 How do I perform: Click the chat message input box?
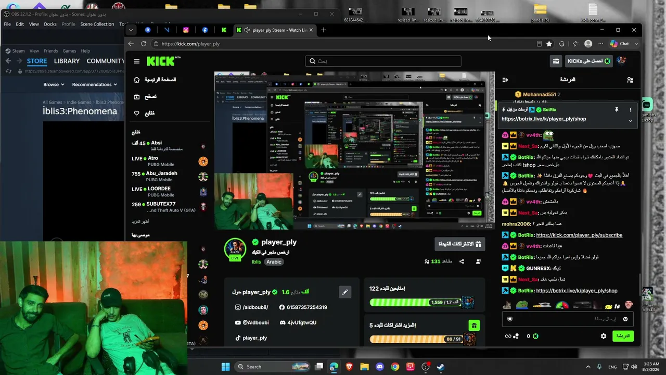tap(568, 319)
